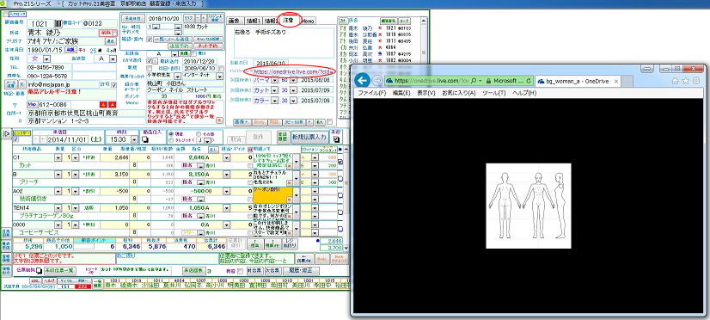The image size is (710, 320).
Task: Click the small icon next to mail send button
Action: pos(22,84)
